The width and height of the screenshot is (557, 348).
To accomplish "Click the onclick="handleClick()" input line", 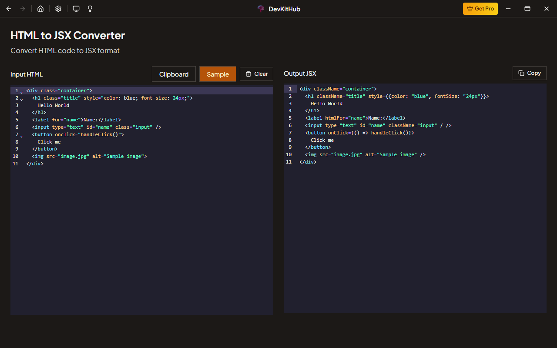I will click(78, 134).
